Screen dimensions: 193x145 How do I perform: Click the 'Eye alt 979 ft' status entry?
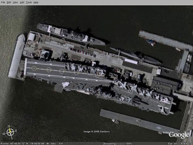(x=178, y=143)
